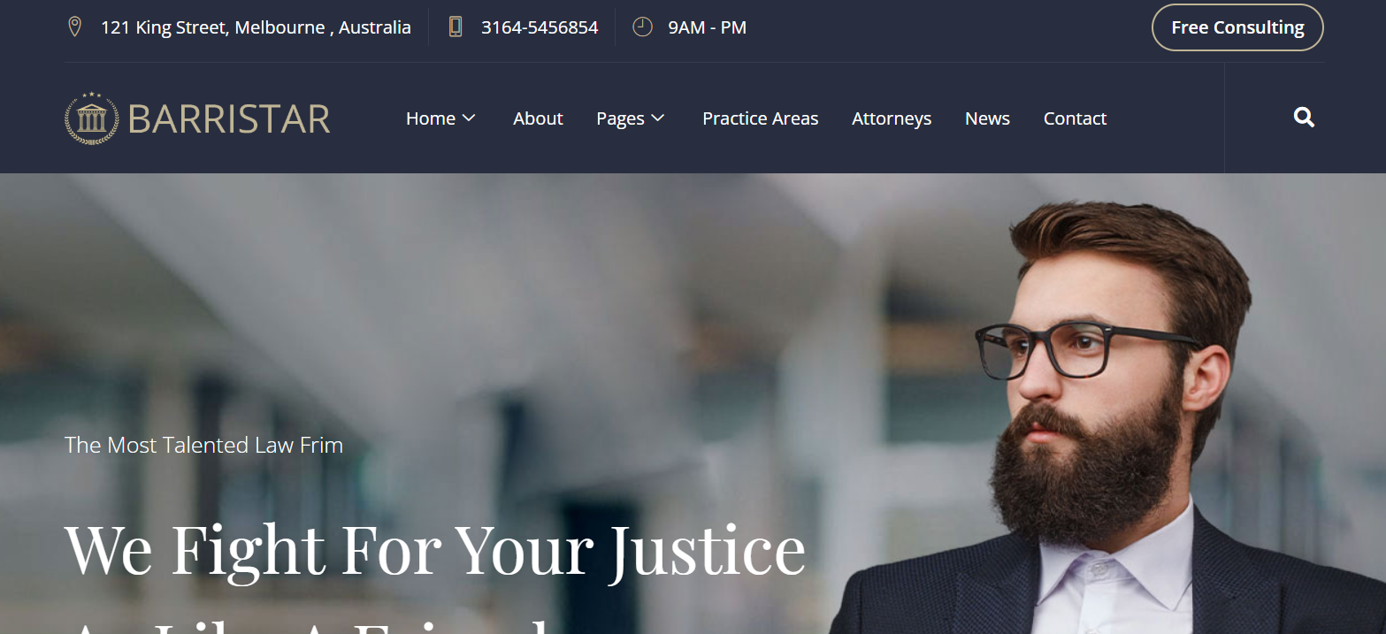1386x634 pixels.
Task: Click the Free Consulting button
Action: tap(1237, 27)
